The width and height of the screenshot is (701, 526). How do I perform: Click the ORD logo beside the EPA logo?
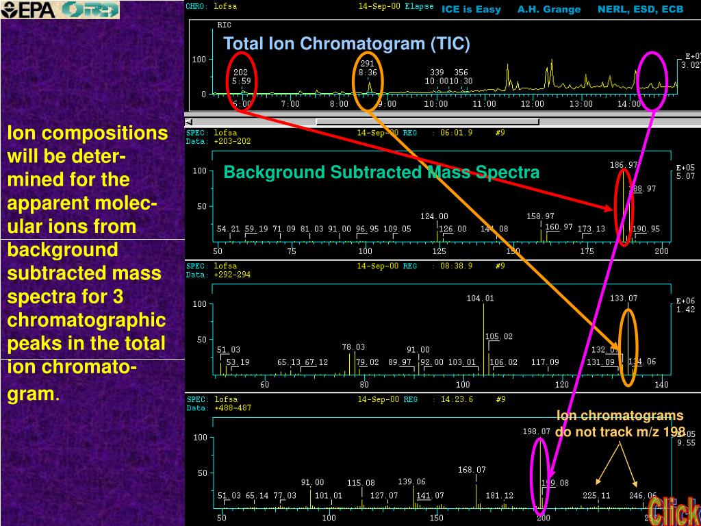coord(90,10)
